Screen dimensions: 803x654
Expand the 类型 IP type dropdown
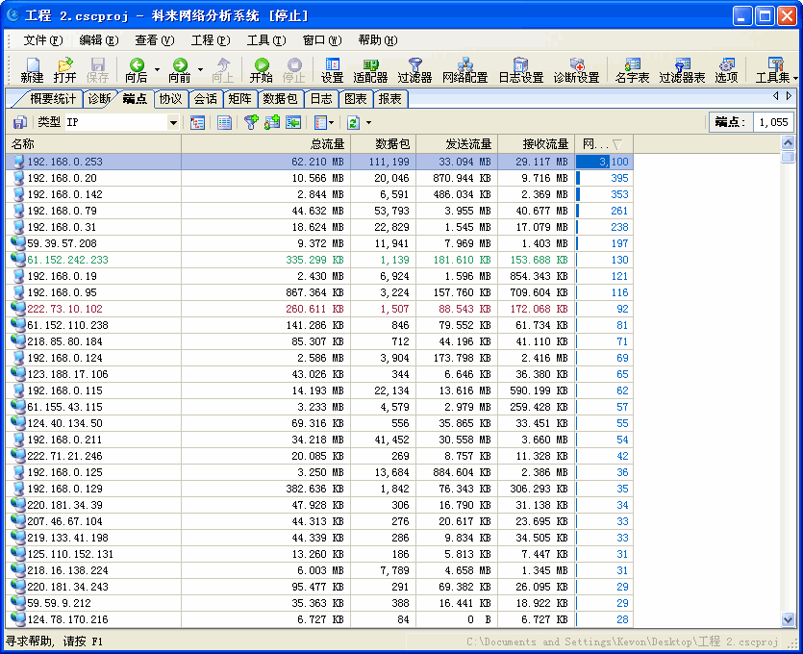[x=173, y=123]
